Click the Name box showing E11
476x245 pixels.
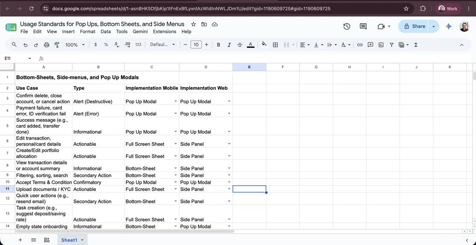[x=17, y=58]
